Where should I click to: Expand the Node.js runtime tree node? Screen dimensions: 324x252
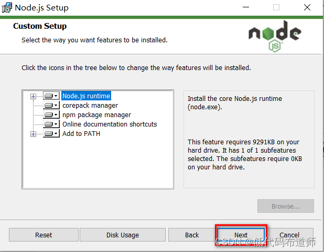point(33,96)
